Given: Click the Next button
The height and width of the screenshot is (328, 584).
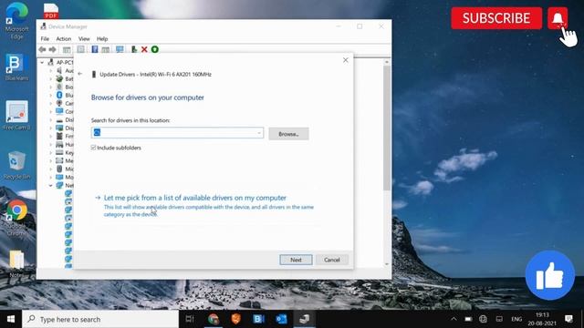Looking at the screenshot, I should (296, 260).
